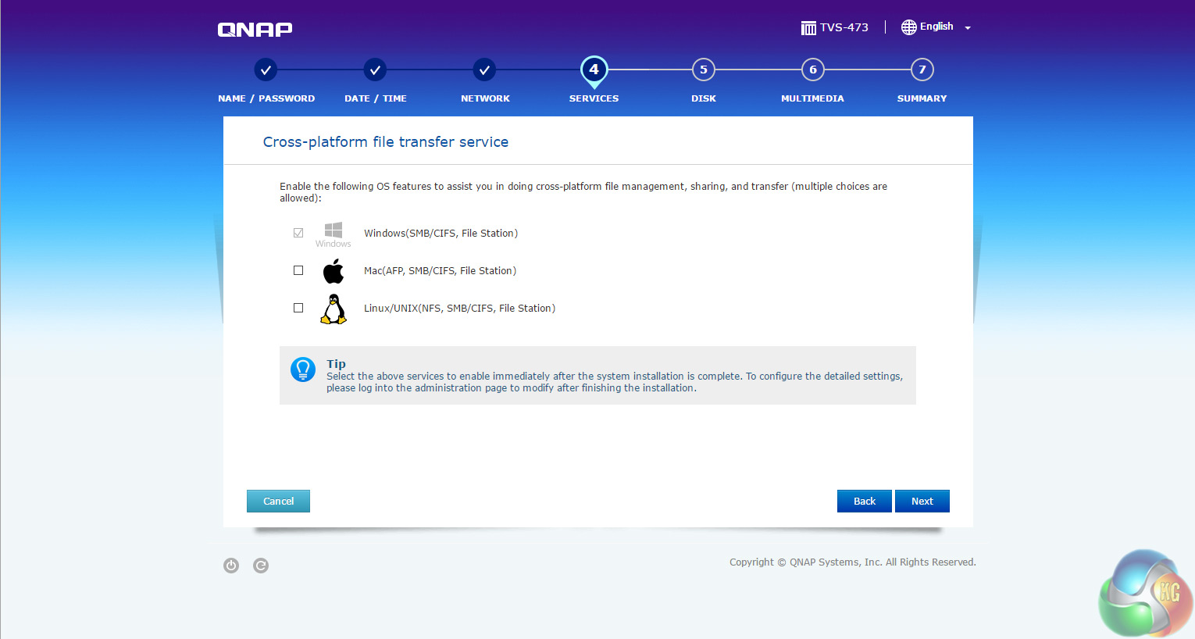Open the English language dropdown arrow
Image resolution: width=1195 pixels, height=639 pixels.
coord(968,28)
